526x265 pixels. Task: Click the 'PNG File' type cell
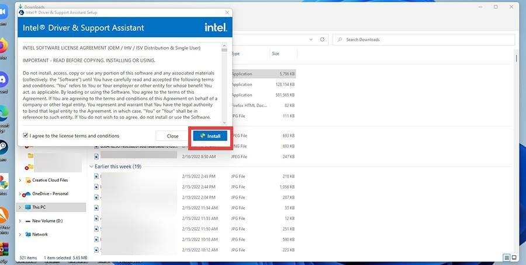[239, 146]
